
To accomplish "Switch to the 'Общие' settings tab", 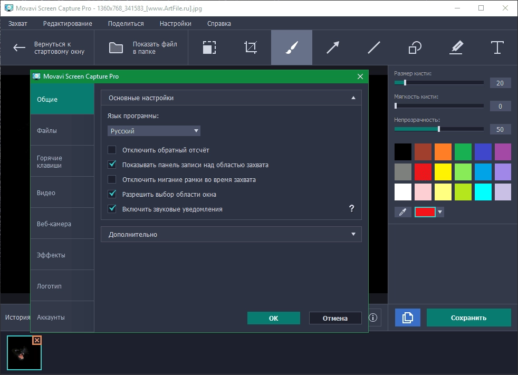I will (x=62, y=99).
